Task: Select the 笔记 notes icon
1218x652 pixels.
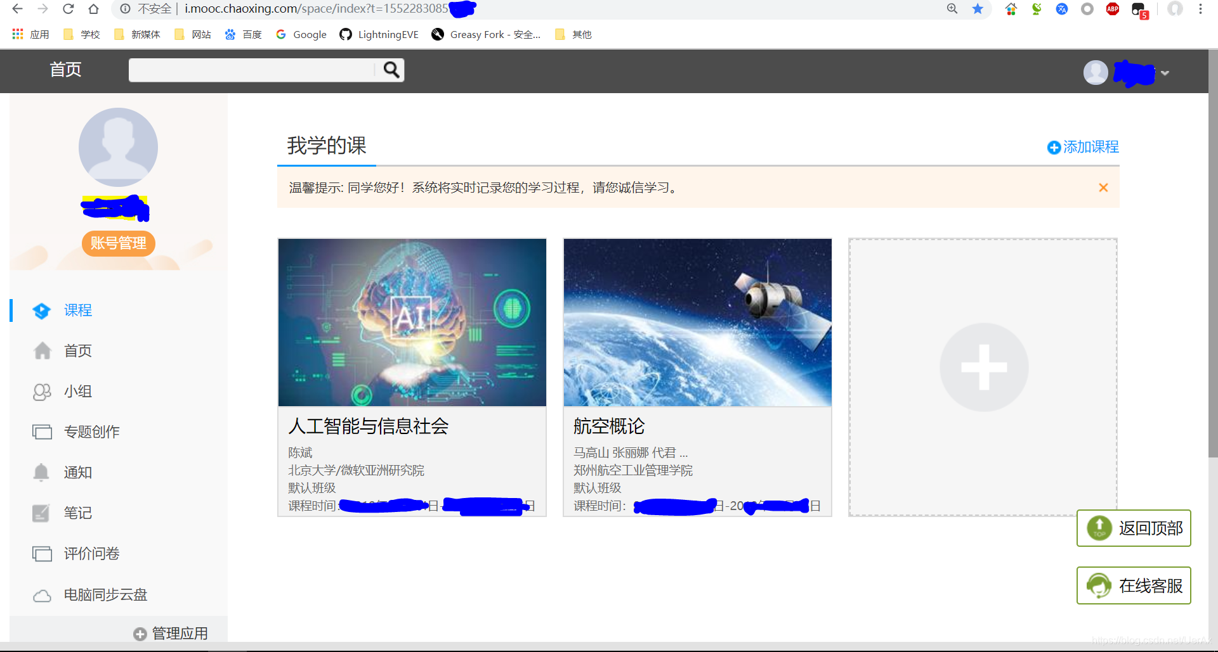Action: point(41,513)
